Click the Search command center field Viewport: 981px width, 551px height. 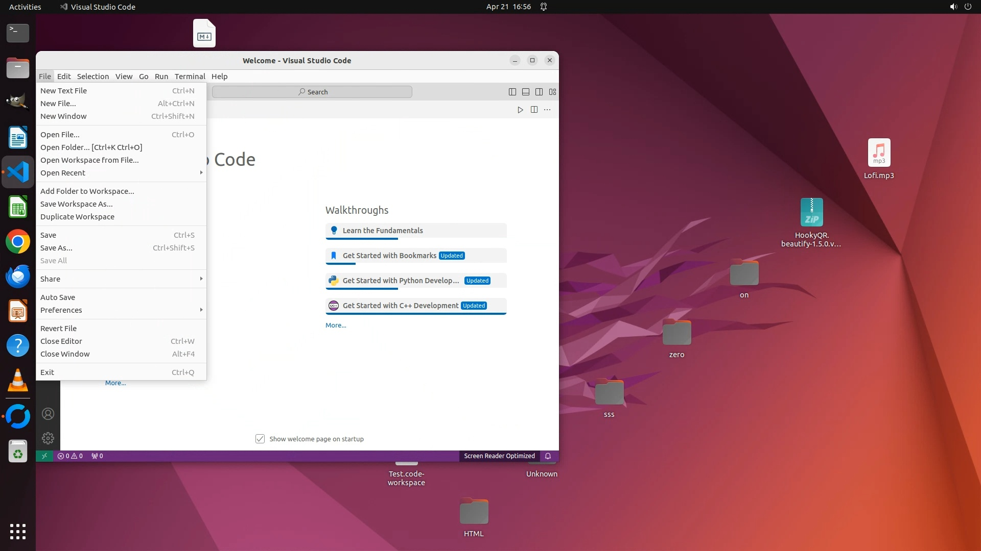coord(312,92)
